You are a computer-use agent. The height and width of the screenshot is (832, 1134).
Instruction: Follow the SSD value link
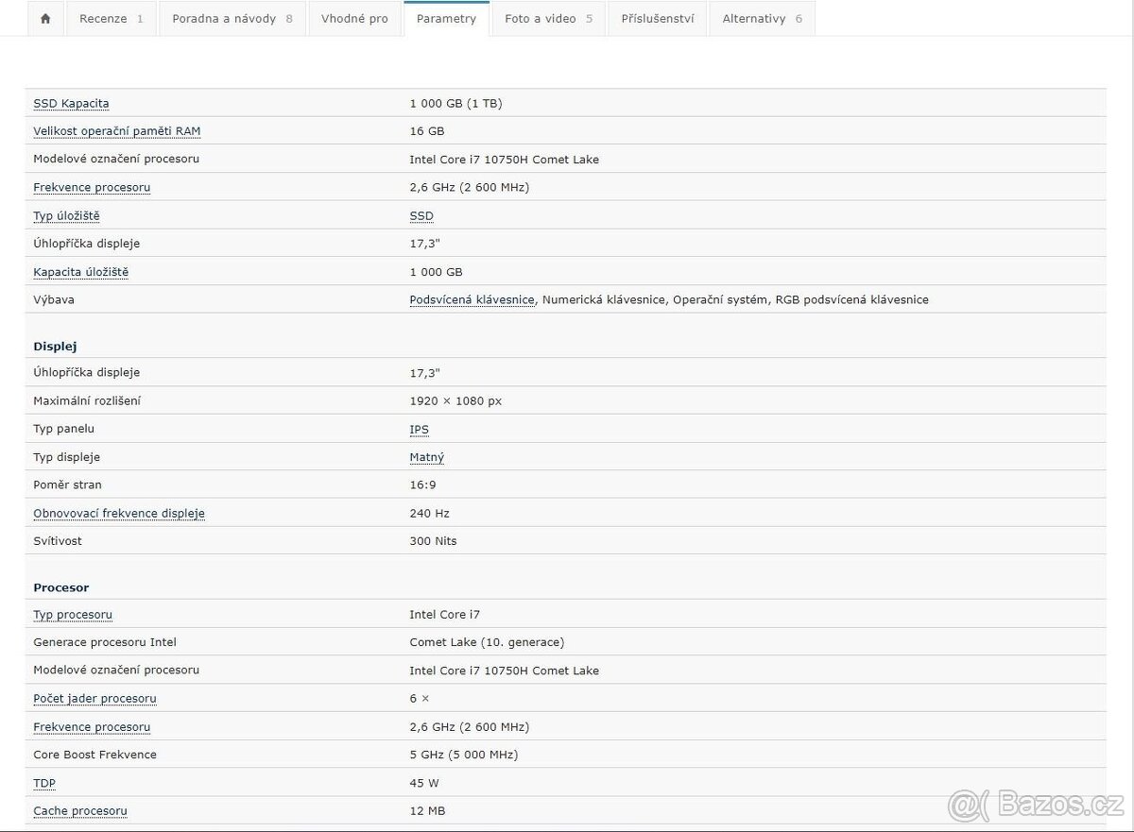(421, 216)
